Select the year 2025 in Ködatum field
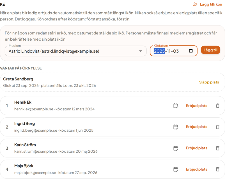Image resolution: width=225 pixels, height=179 pixels. pos(159,51)
